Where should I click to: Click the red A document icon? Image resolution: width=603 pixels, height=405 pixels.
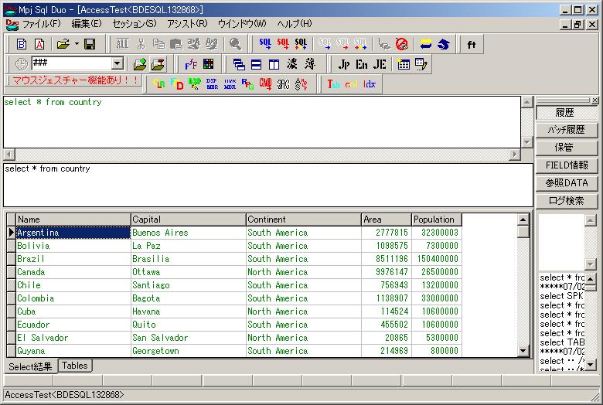coord(39,44)
